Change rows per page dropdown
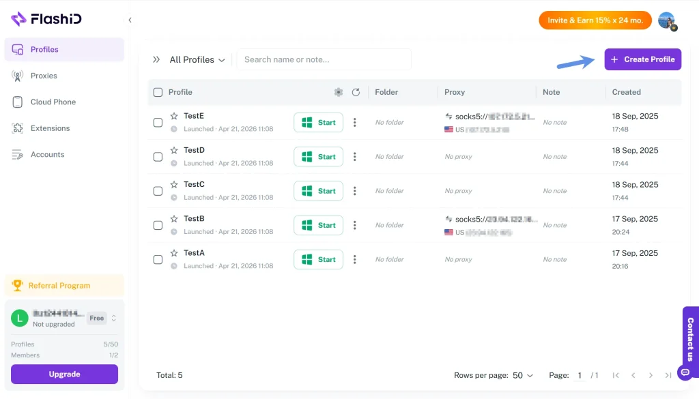Screen dimensions: 699x399 (x=522, y=375)
